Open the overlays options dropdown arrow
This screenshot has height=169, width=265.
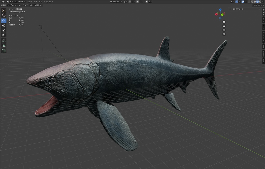pos(245,2)
